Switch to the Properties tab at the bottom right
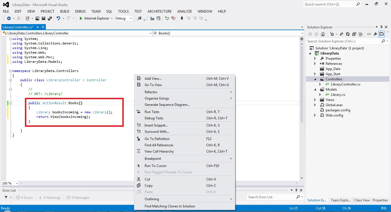The width and height of the screenshot is (391, 212). point(380,200)
